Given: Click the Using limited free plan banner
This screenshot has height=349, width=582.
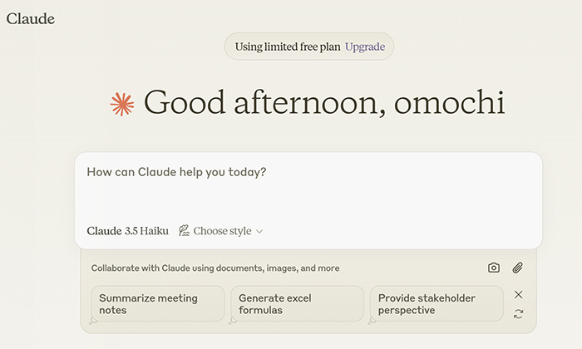Looking at the screenshot, I should click(x=309, y=47).
